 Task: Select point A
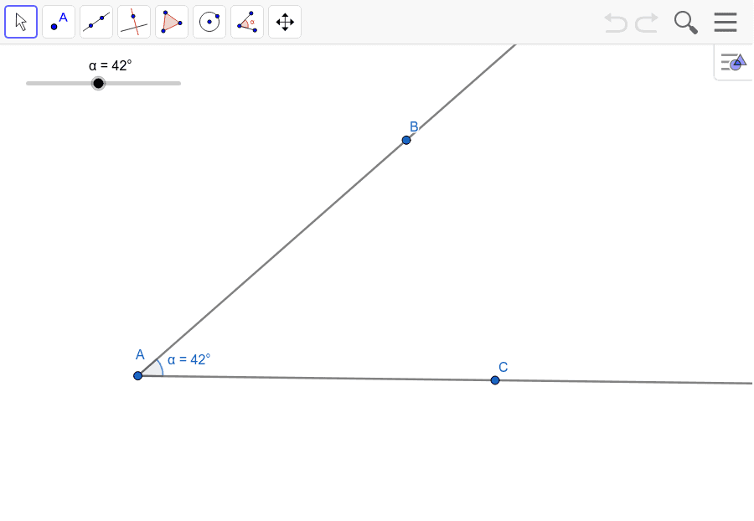coord(138,375)
